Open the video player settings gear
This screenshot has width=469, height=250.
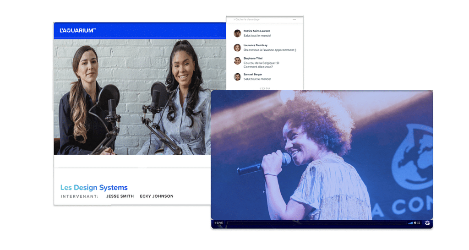click(415, 223)
